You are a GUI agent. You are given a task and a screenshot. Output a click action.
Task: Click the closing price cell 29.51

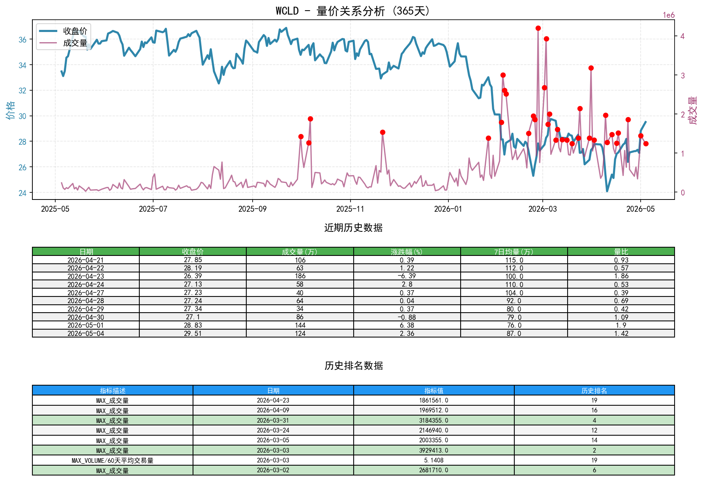pyautogui.click(x=193, y=333)
